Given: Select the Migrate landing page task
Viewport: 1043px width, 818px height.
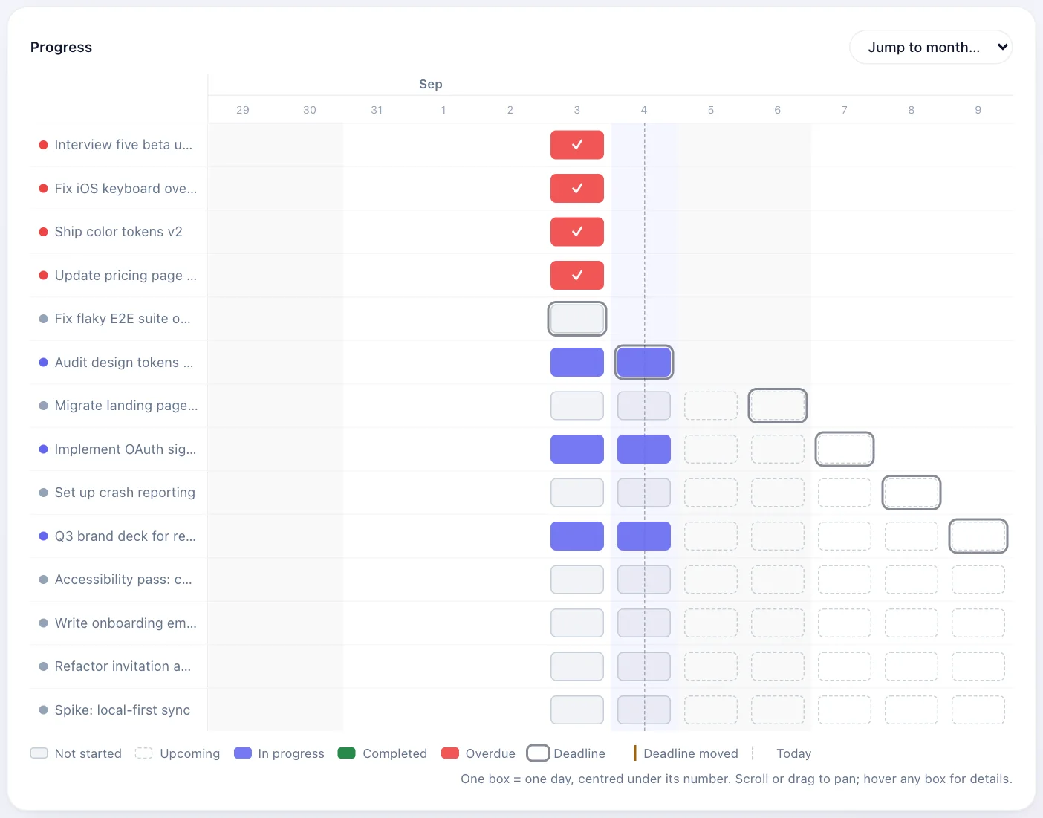Looking at the screenshot, I should 126,406.
